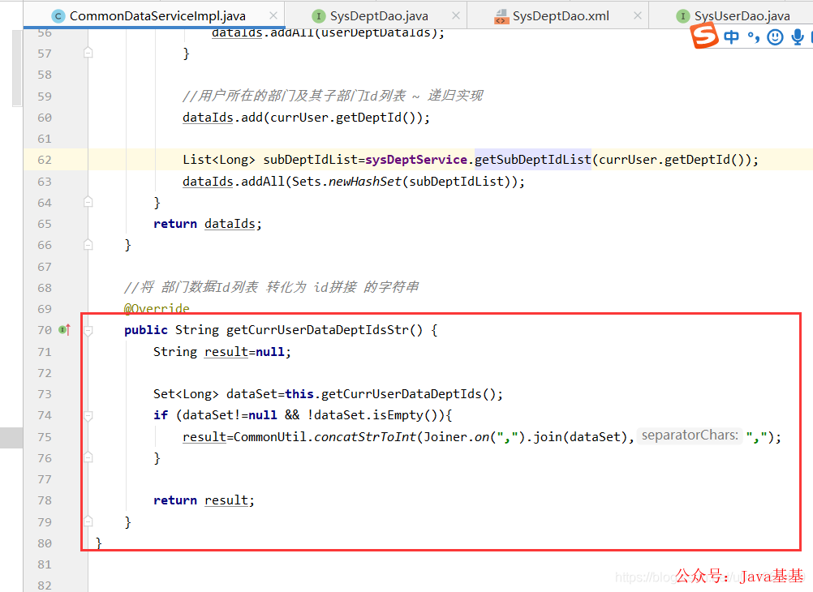The image size is (813, 592).
Task: Click the comment on line 68
Action: pos(271,287)
